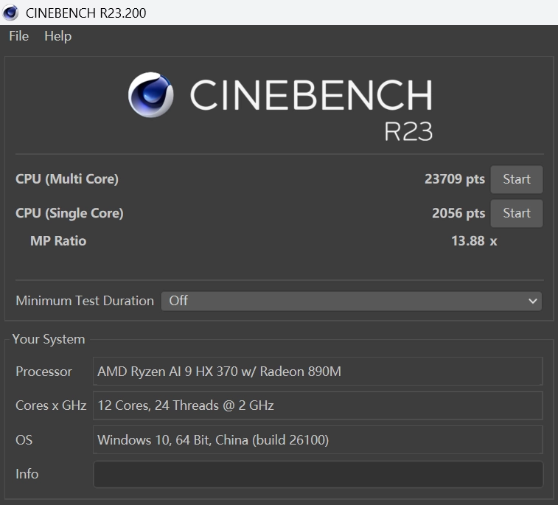The height and width of the screenshot is (505, 558).
Task: Start the CPU Multi Core test
Action: pyautogui.click(x=516, y=179)
